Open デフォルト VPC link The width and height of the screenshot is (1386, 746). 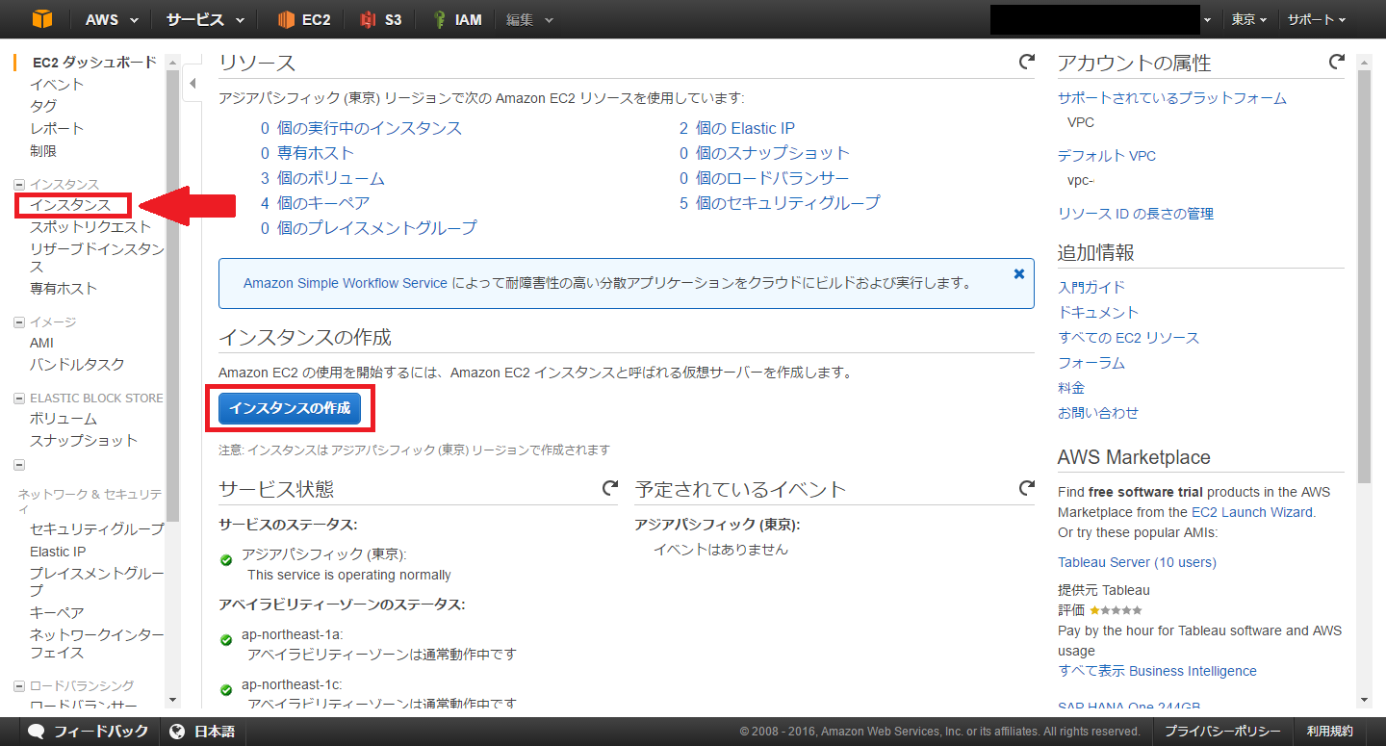tap(1107, 156)
